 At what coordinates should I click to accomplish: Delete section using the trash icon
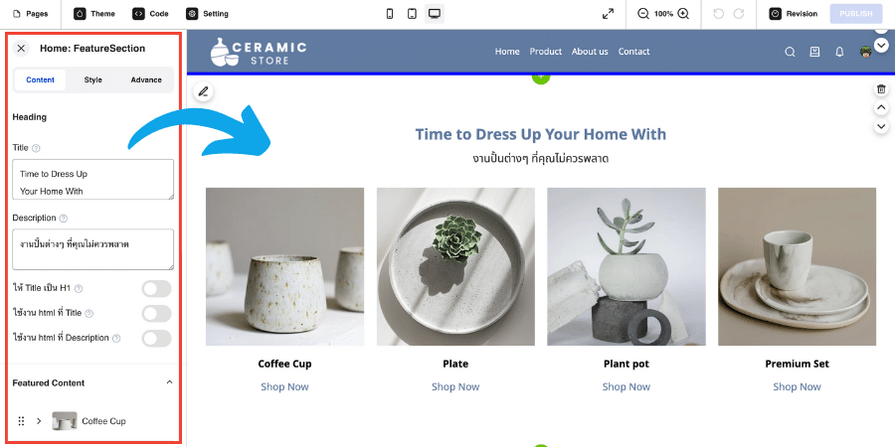click(x=881, y=89)
